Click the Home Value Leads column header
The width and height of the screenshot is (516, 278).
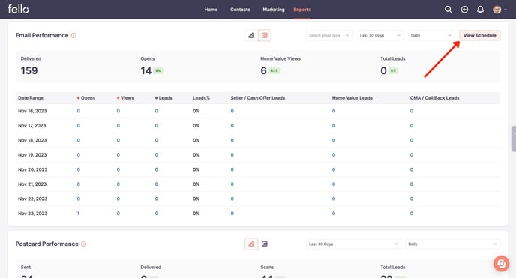[352, 98]
